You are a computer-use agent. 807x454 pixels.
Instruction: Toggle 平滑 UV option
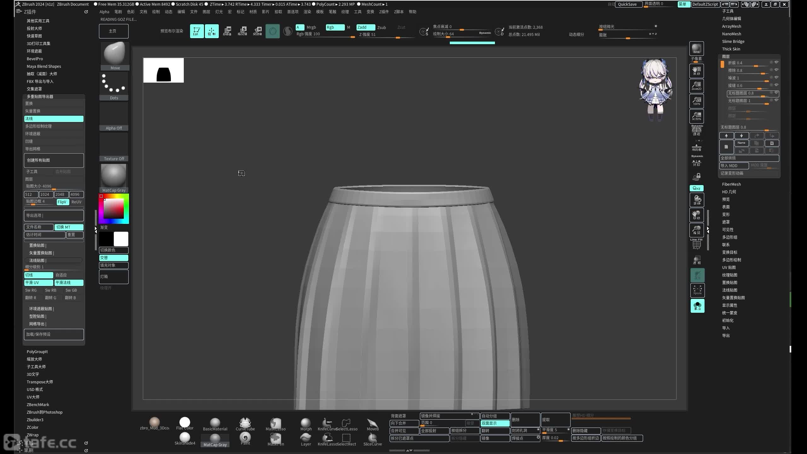tap(38, 283)
